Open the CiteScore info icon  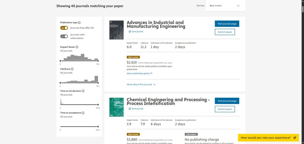72,69
